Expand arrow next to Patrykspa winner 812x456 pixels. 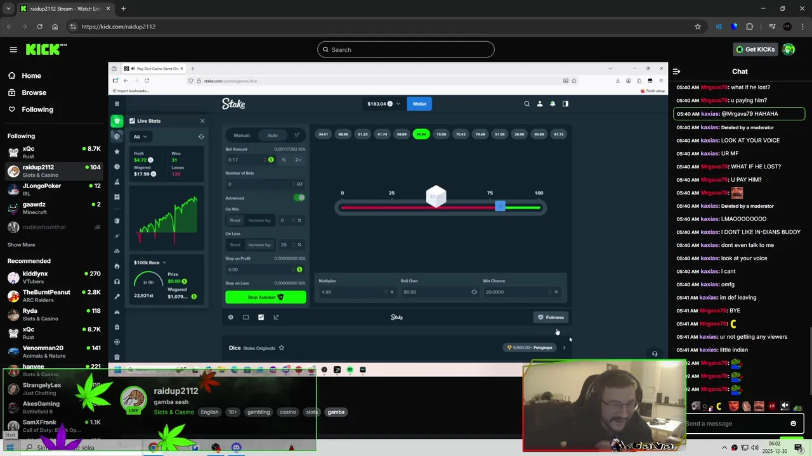pyautogui.click(x=564, y=348)
